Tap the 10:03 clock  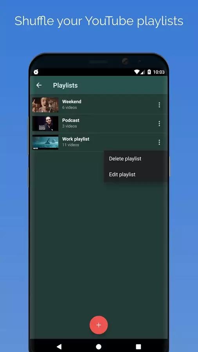[x=159, y=72]
